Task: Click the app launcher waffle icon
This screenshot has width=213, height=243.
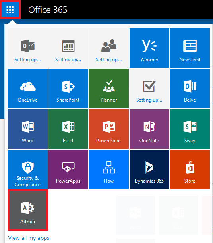Action: (10, 10)
